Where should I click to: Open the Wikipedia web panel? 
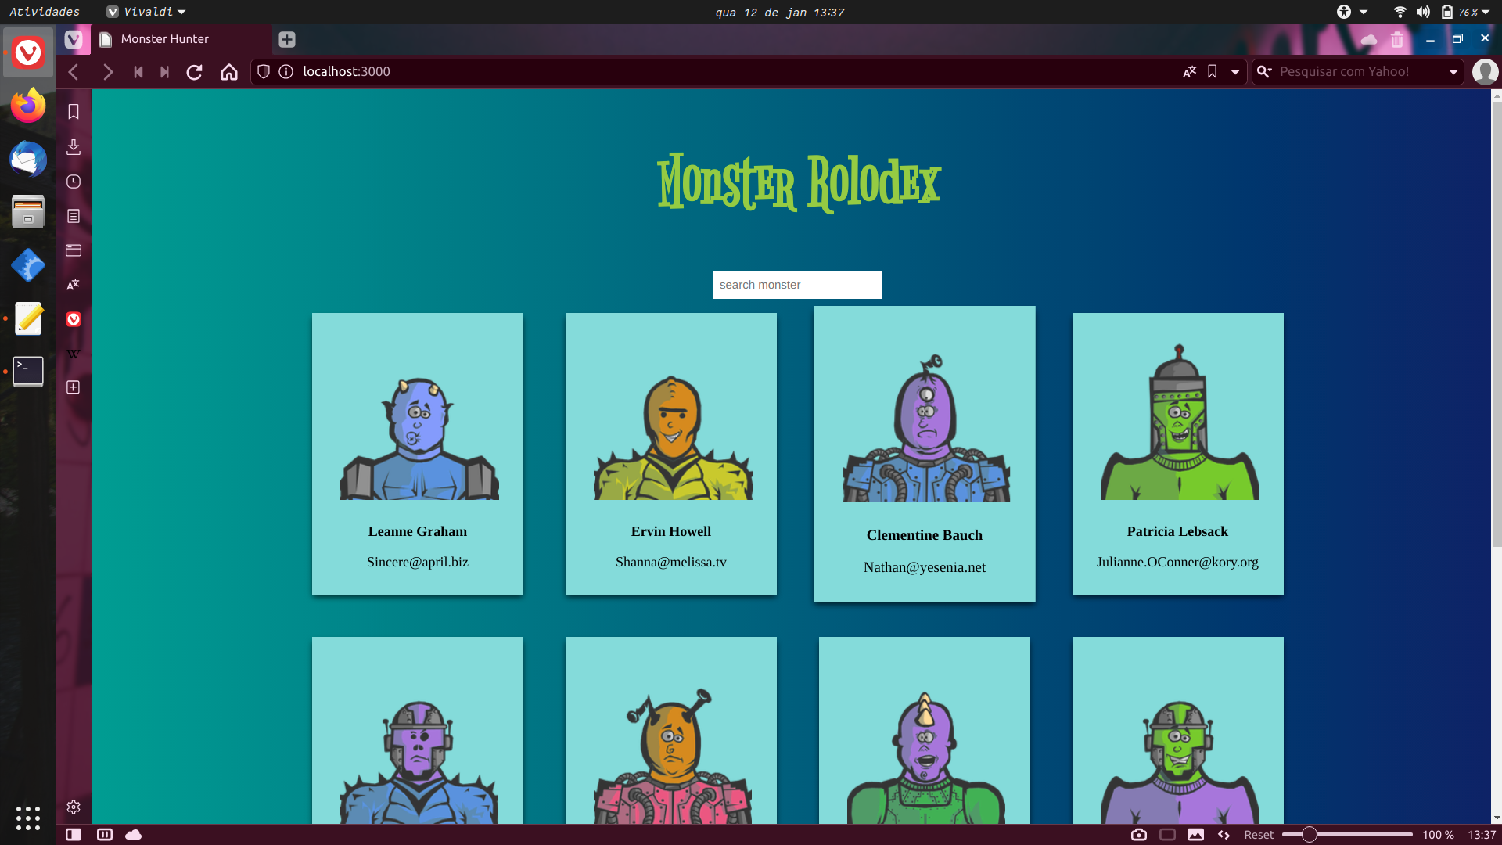(x=73, y=353)
